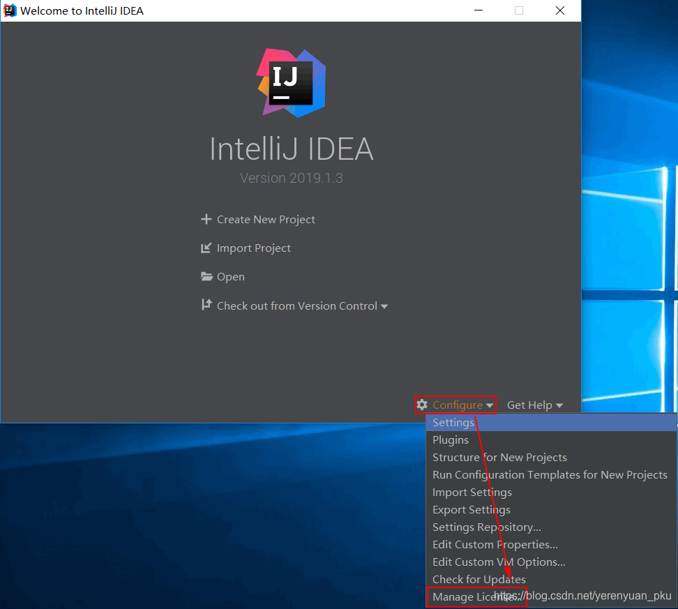Close the Welcome to IntelliJ IDEA window
The width and height of the screenshot is (678, 609).
(560, 10)
